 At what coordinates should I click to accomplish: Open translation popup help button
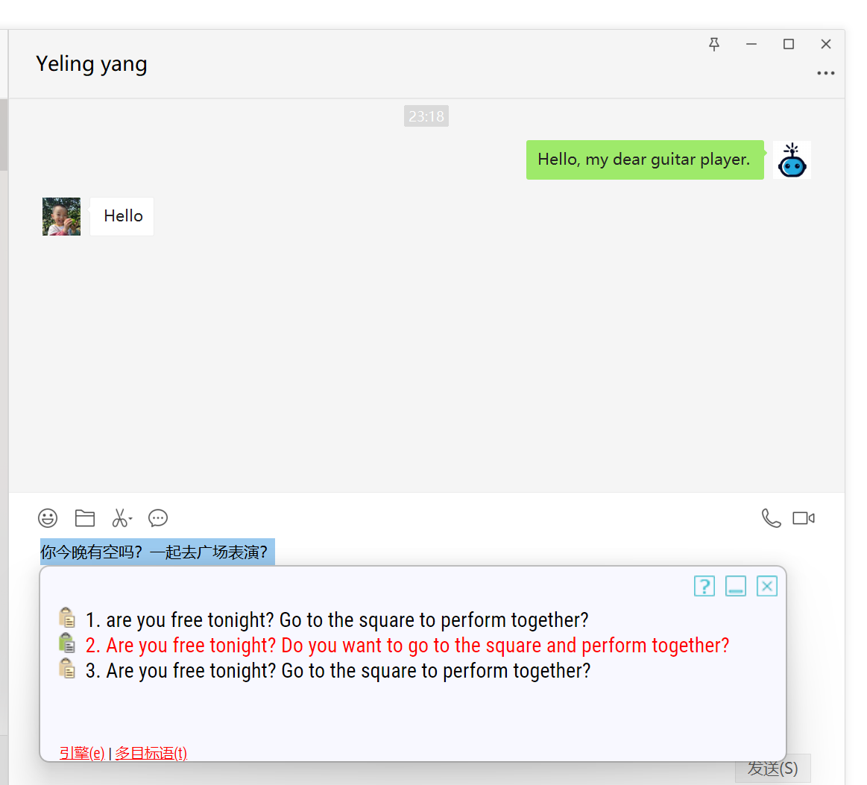tap(704, 586)
